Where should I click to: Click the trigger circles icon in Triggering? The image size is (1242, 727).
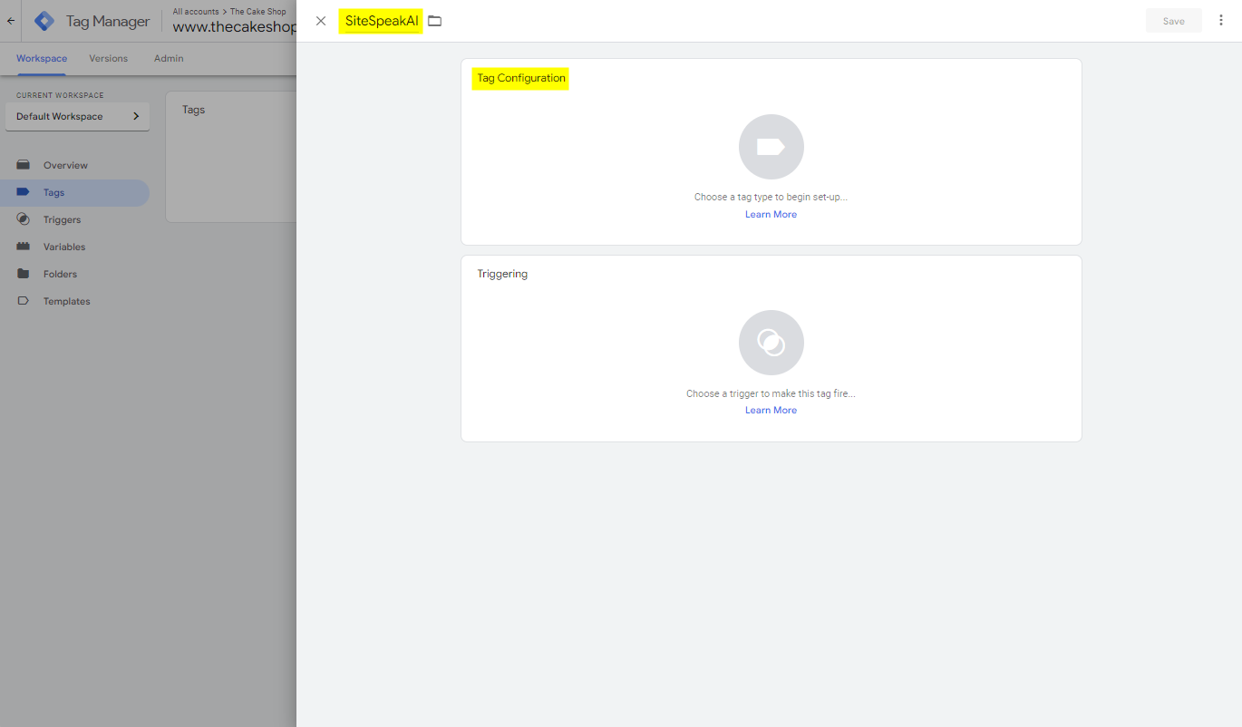pyautogui.click(x=771, y=343)
